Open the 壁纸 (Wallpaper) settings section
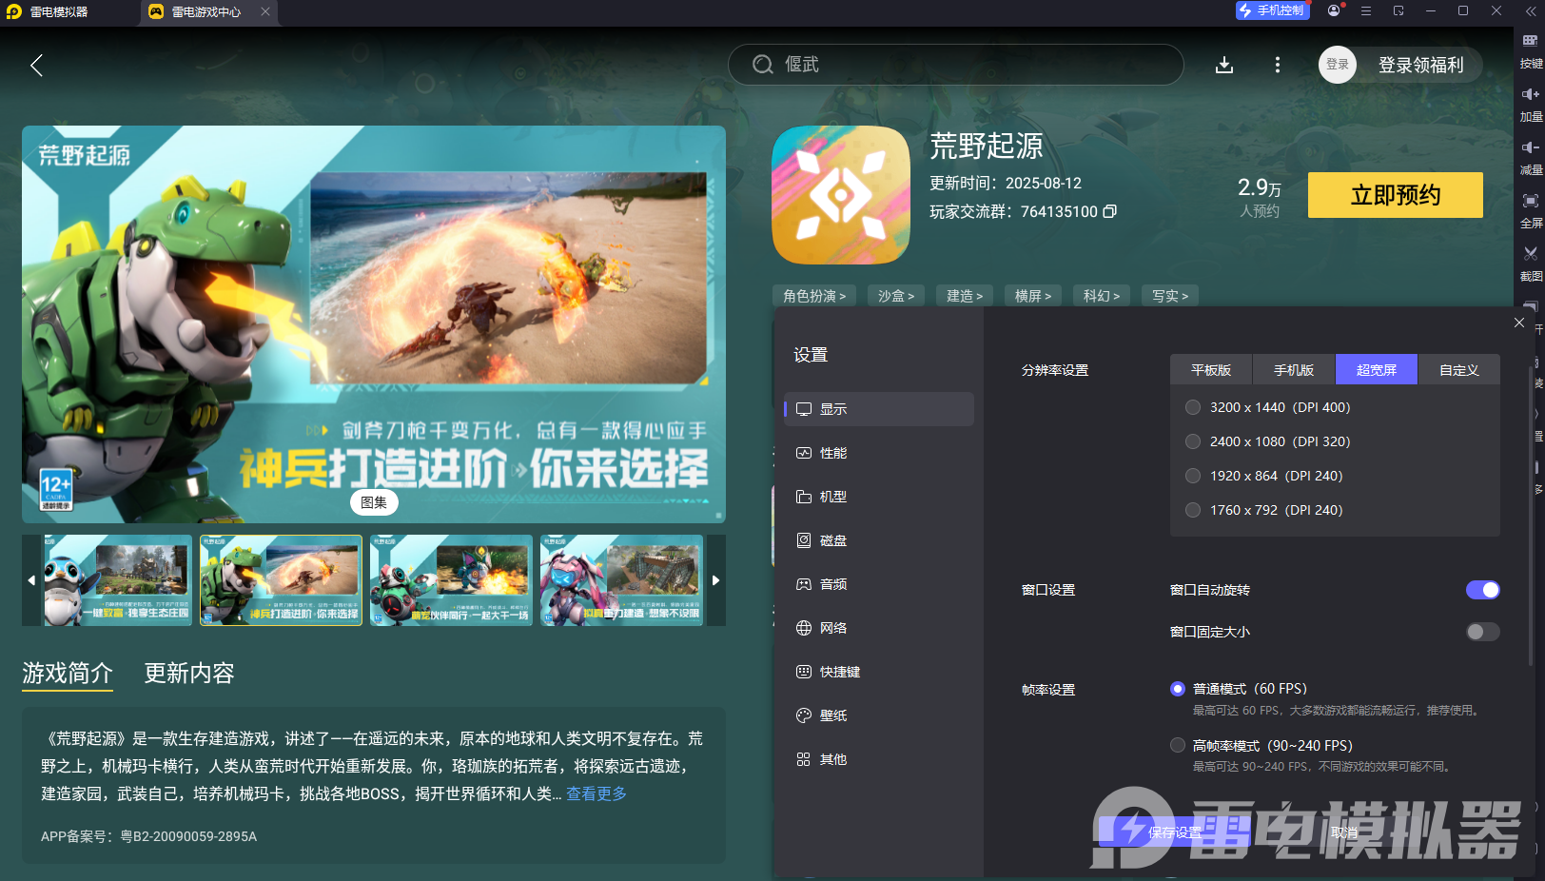The image size is (1545, 881). tap(834, 715)
